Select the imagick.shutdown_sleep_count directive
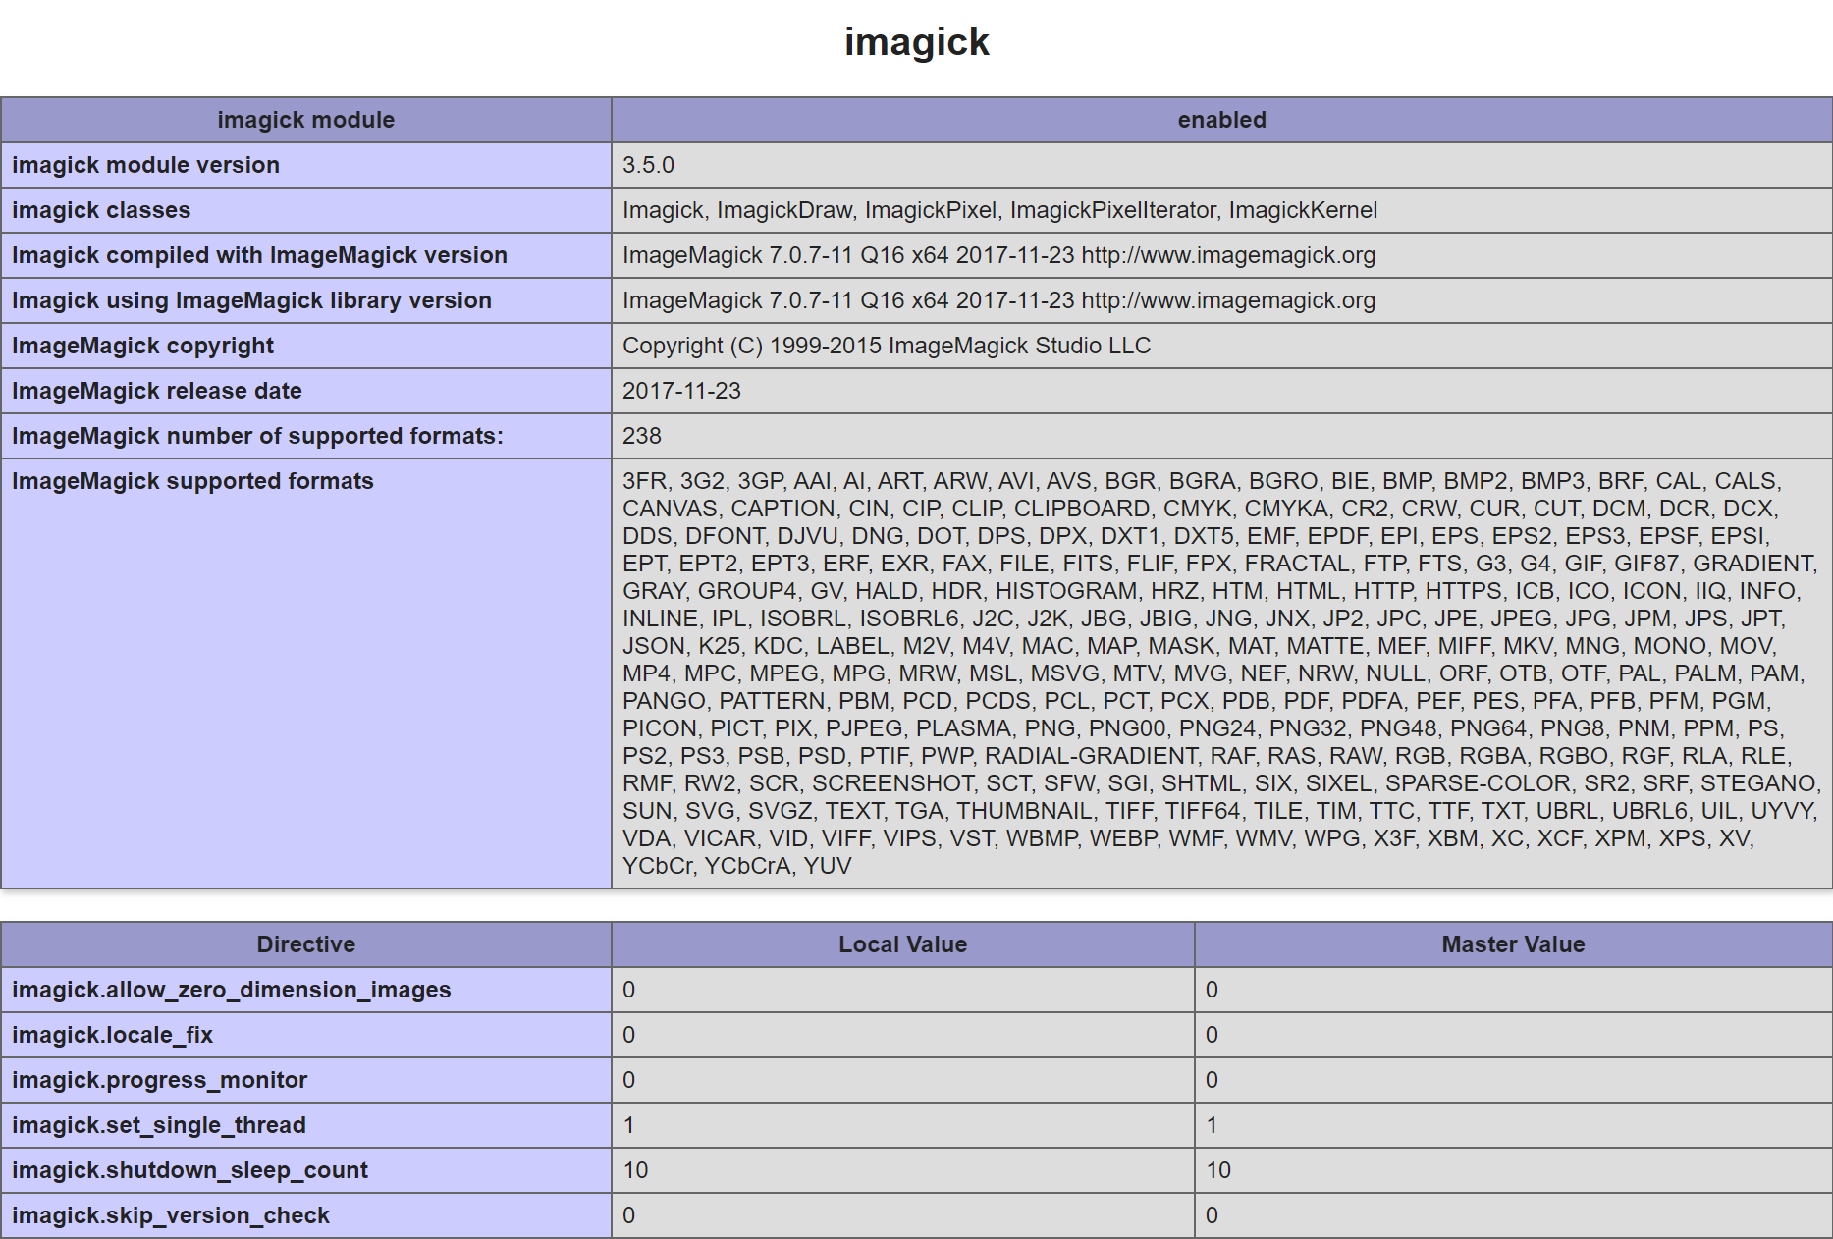The height and width of the screenshot is (1239, 1833). (189, 1170)
